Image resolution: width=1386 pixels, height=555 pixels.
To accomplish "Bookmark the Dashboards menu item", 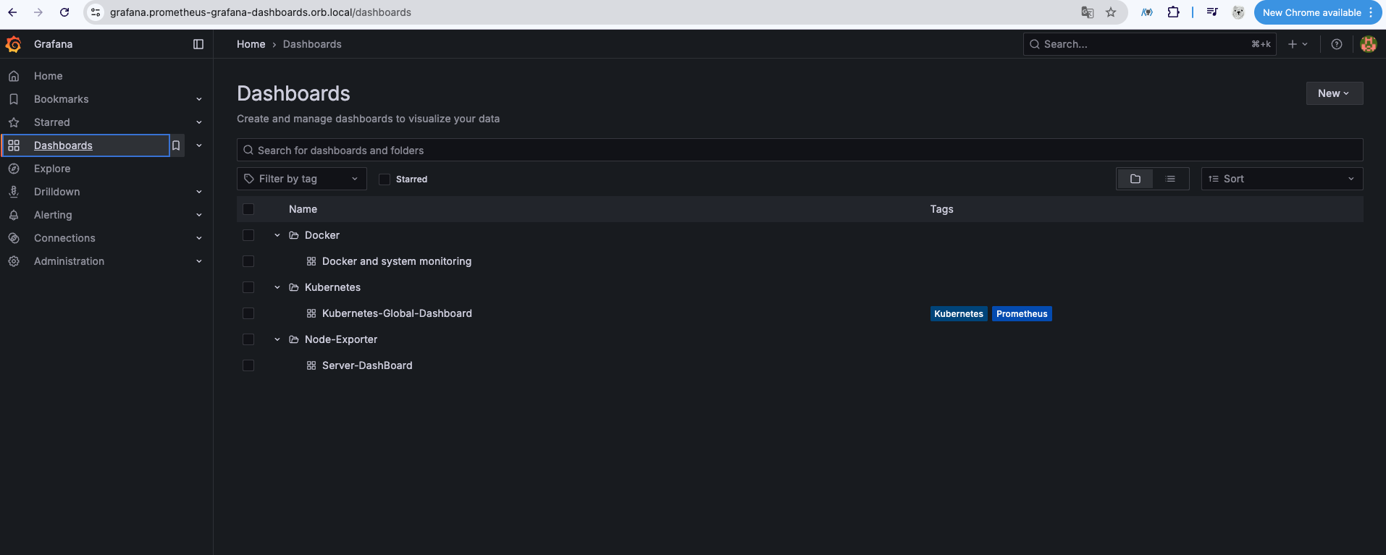I will [176, 145].
